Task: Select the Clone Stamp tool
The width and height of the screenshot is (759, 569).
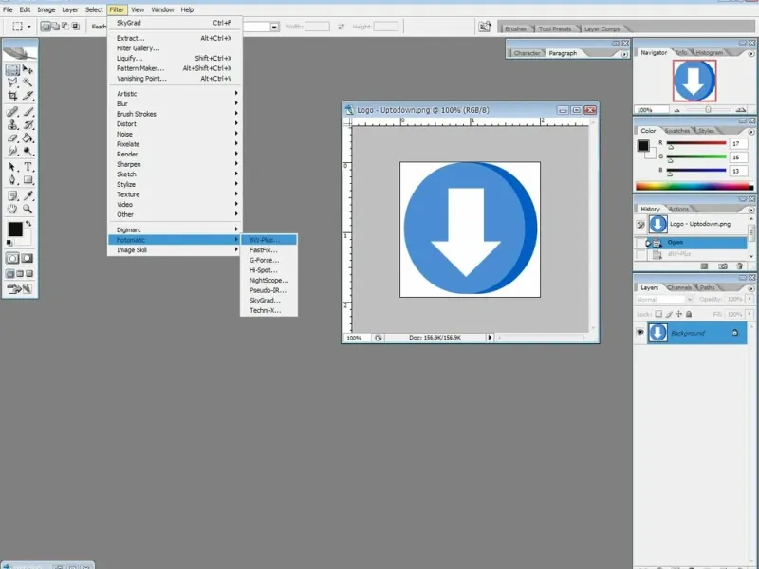Action: click(12, 125)
